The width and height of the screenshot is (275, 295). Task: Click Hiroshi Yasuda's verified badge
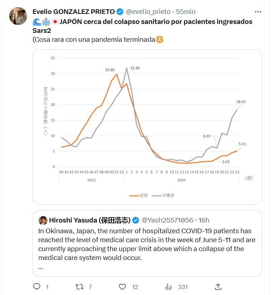click(136, 220)
